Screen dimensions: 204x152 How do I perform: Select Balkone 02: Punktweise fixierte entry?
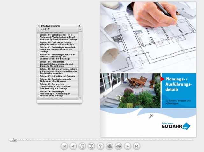coord(57,43)
